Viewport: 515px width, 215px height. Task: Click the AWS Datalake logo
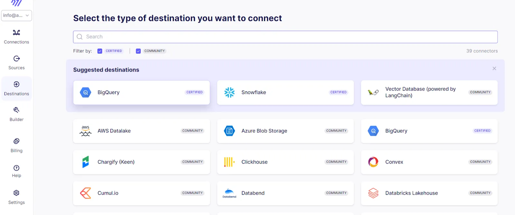point(86,131)
